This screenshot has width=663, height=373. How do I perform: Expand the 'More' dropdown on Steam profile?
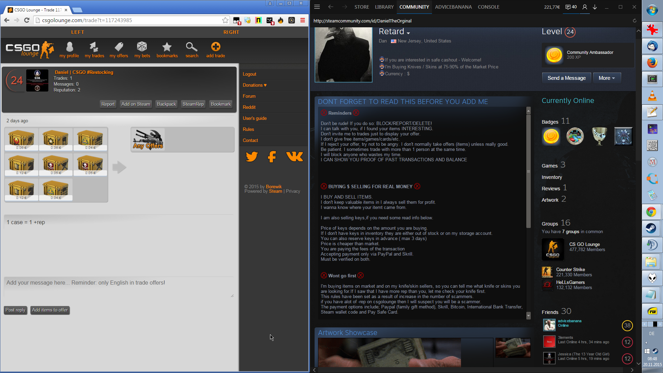pos(606,78)
